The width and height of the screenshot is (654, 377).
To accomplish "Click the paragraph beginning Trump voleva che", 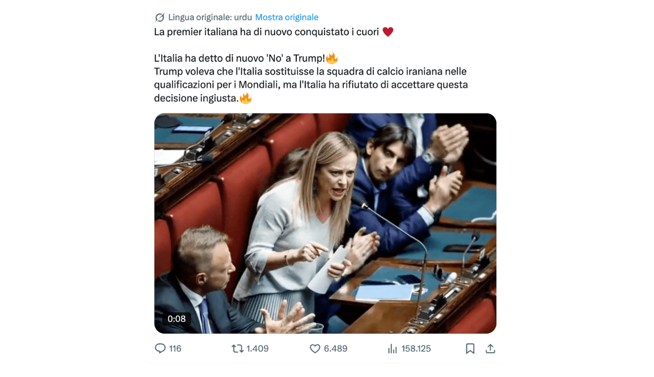I will [x=311, y=84].
